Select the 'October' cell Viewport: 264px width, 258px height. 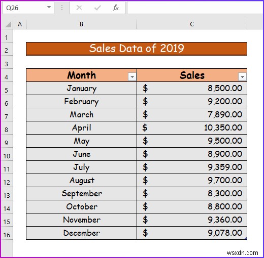pos(81,207)
